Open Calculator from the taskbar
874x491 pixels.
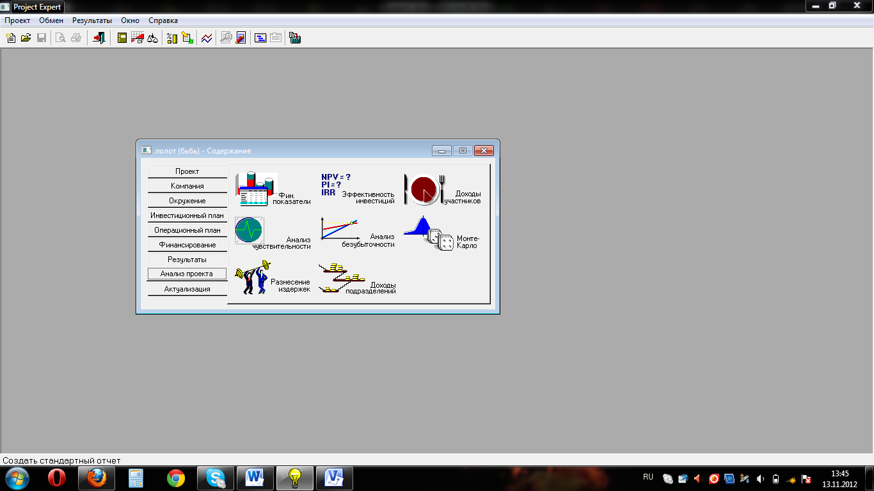[x=136, y=478]
